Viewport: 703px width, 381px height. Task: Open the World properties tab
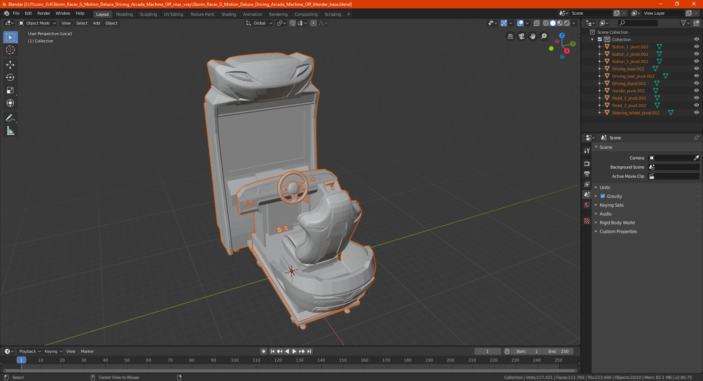point(587,205)
